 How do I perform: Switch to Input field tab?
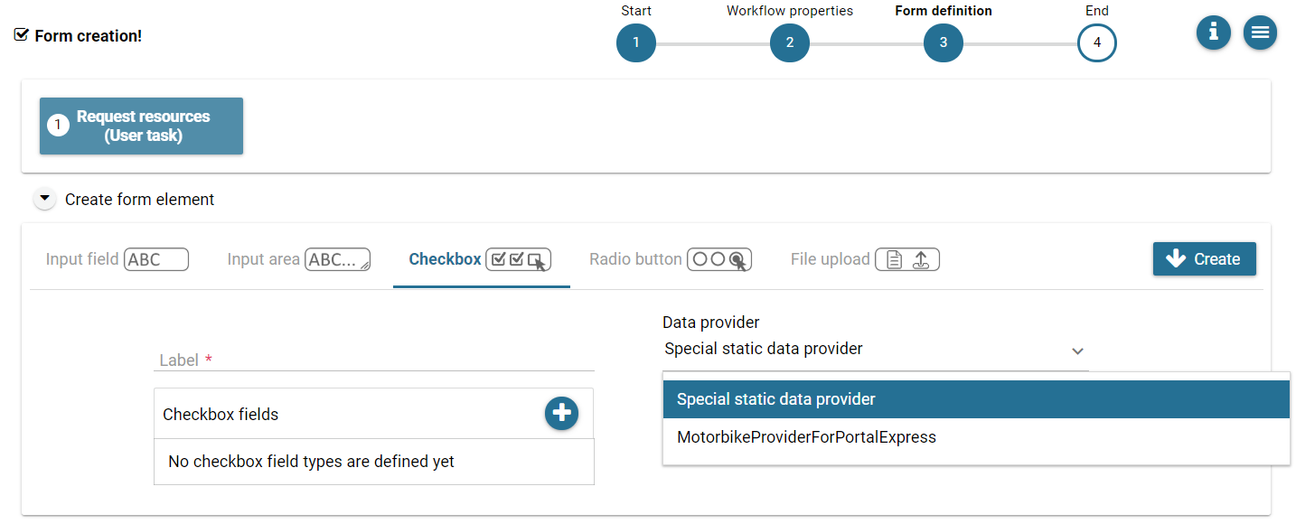coord(117,259)
